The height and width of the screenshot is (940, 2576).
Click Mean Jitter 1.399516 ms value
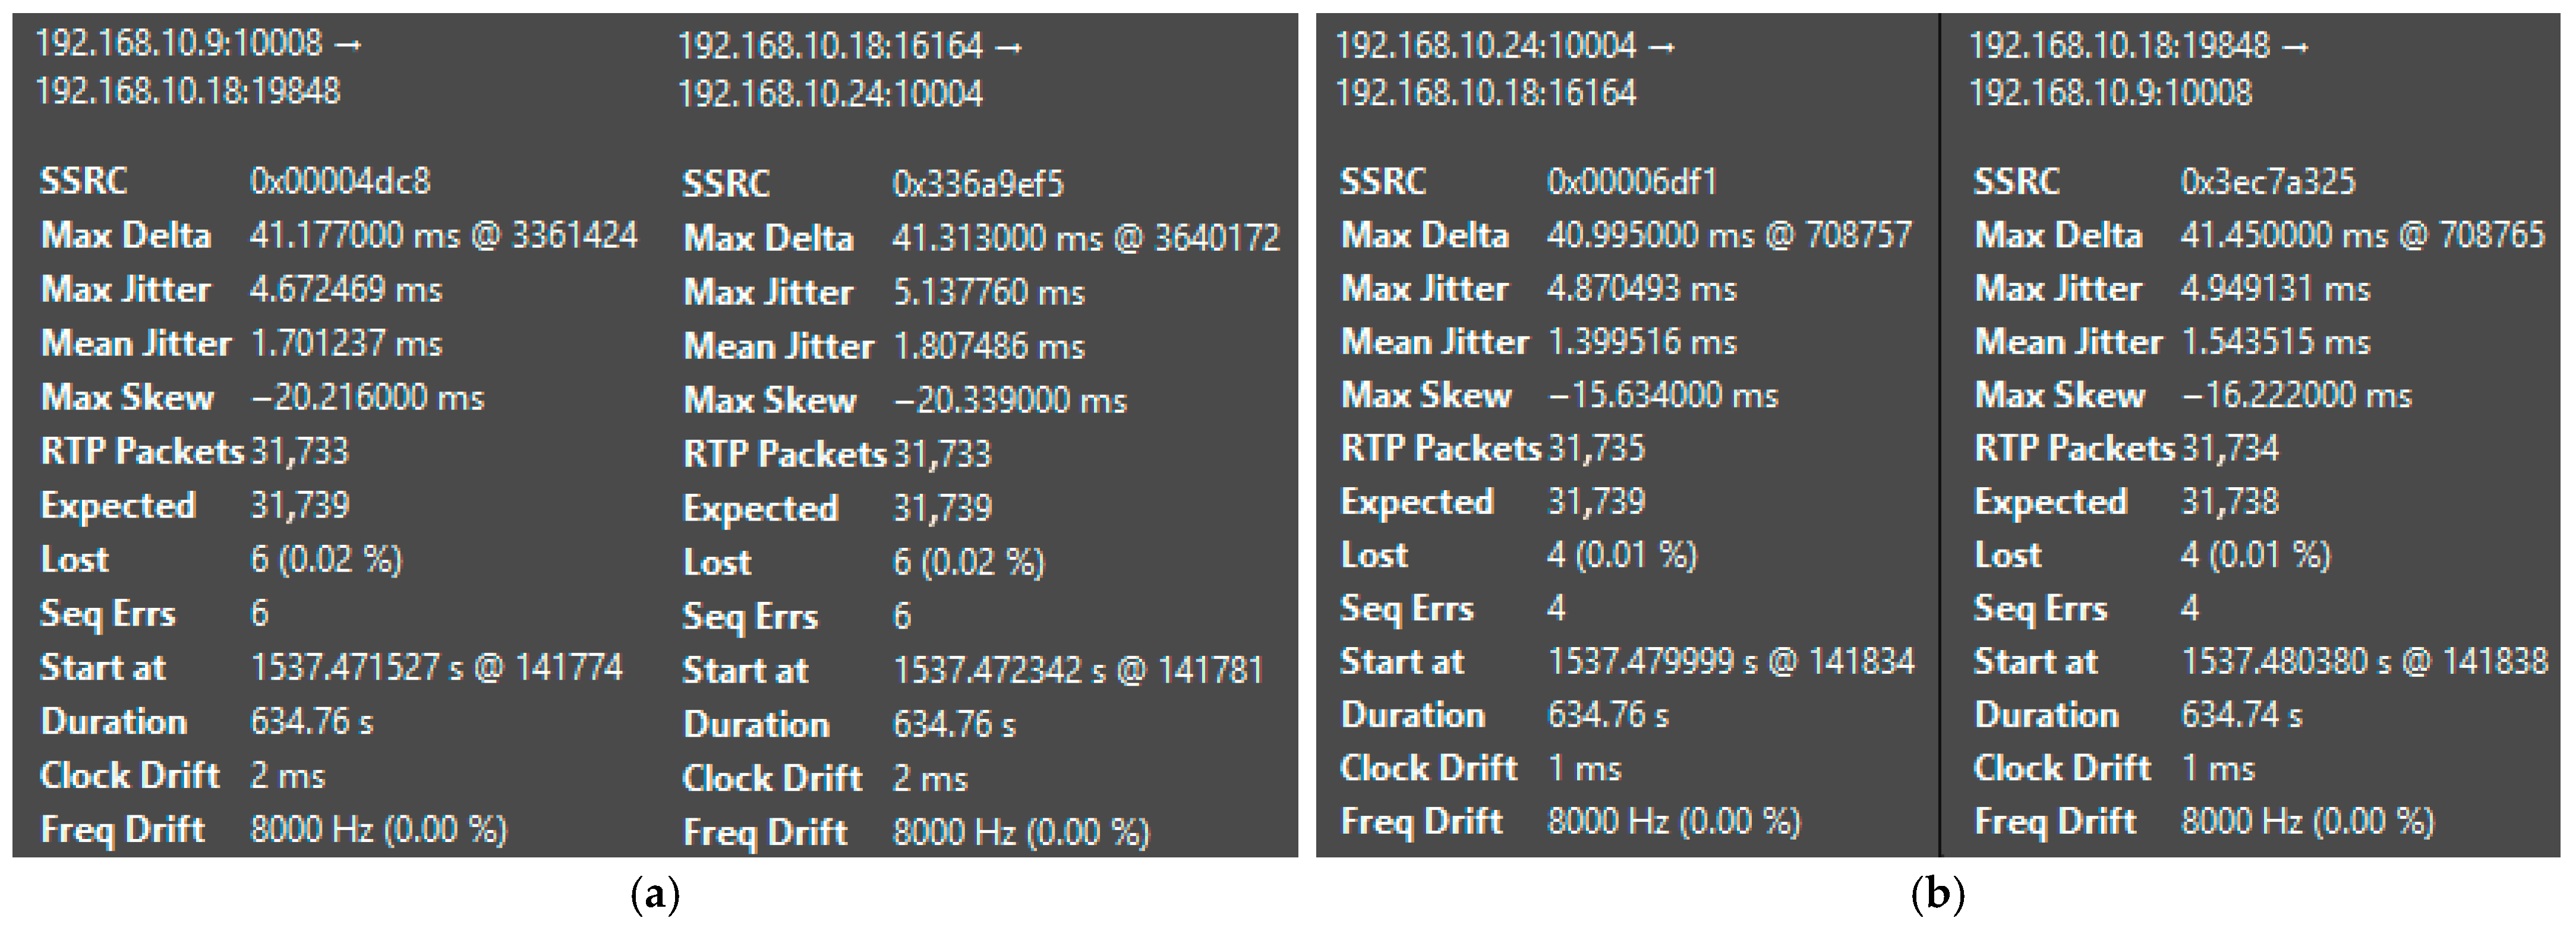[x=1641, y=342]
